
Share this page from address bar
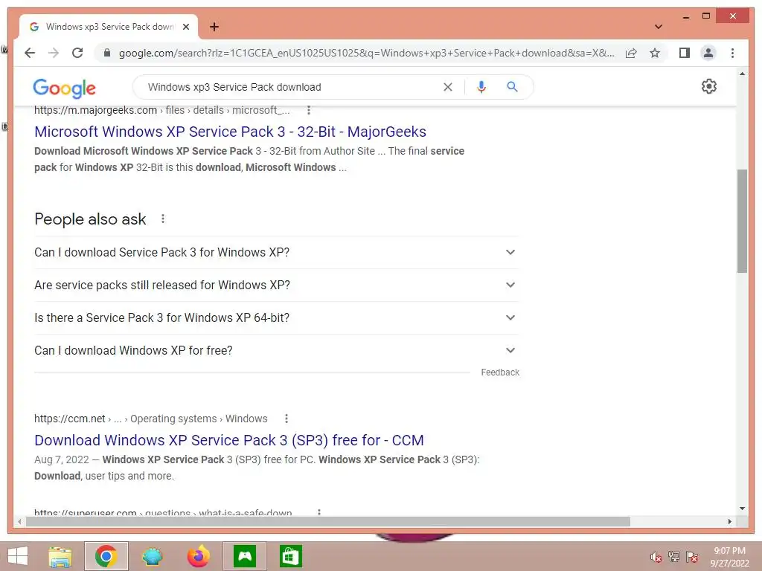[631, 53]
